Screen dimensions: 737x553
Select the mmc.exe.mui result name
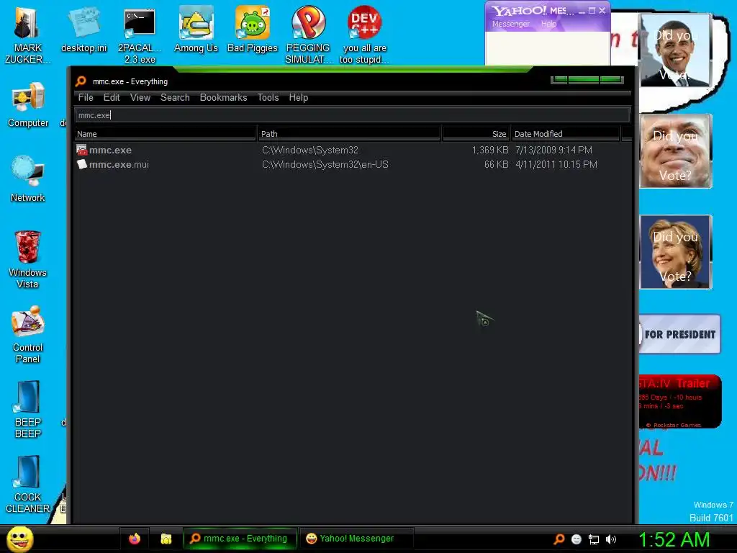(x=119, y=165)
